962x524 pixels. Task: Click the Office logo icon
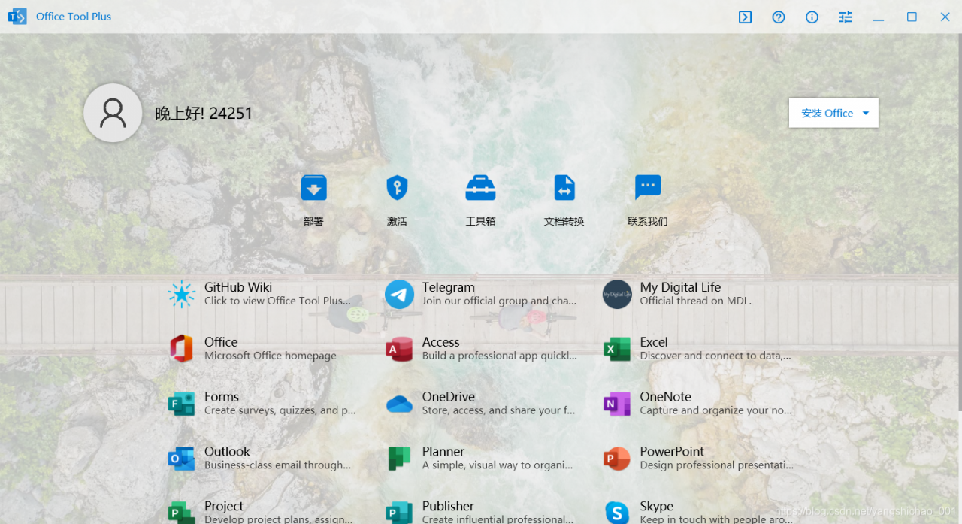pos(181,349)
